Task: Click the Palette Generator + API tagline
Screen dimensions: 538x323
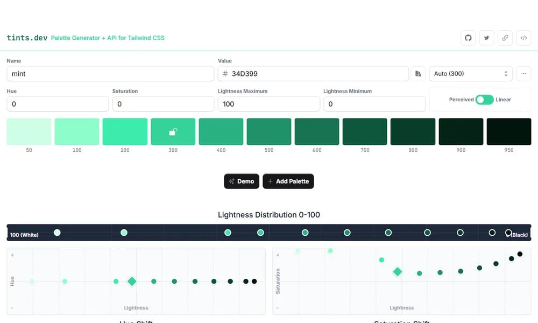Action: tap(108, 38)
